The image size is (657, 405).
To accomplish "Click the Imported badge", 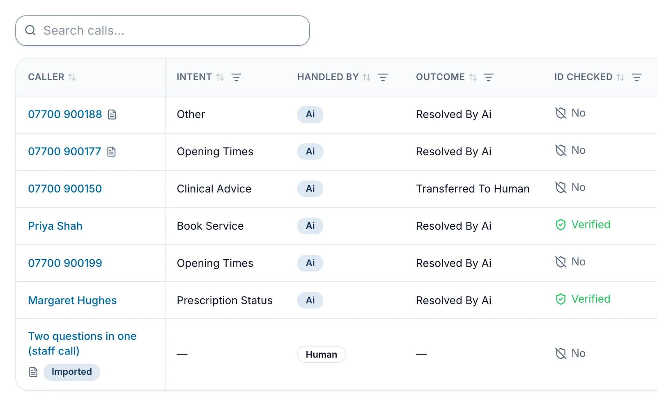I will click(x=72, y=372).
